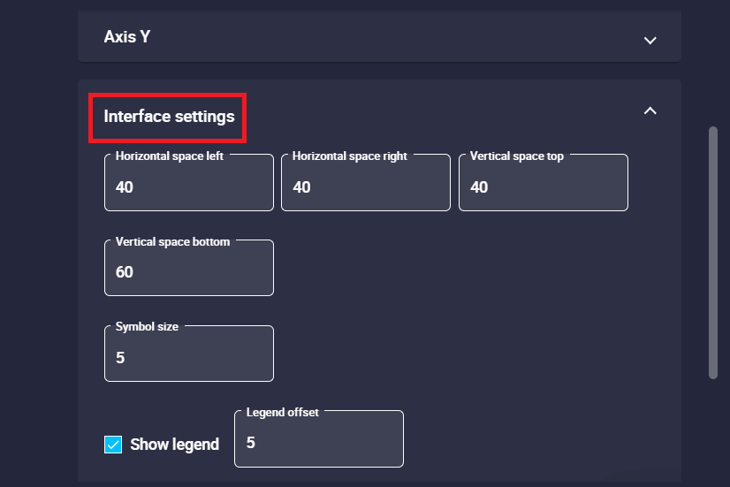Image resolution: width=730 pixels, height=487 pixels.
Task: Click the vertical scrollbar thumb
Action: [713, 252]
